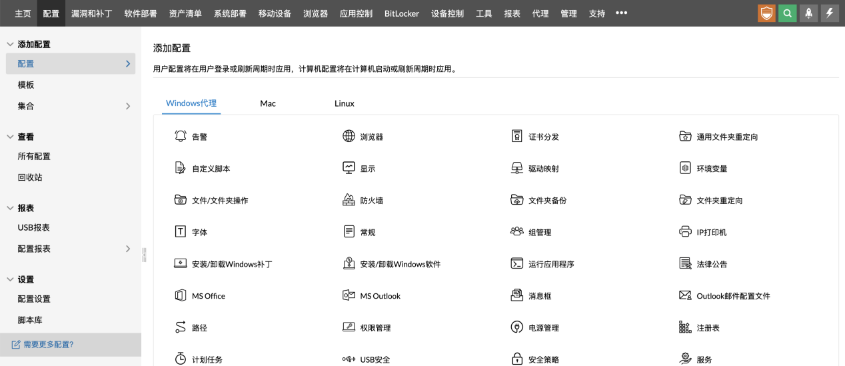Click the 证书分发 certificate icon

point(516,137)
